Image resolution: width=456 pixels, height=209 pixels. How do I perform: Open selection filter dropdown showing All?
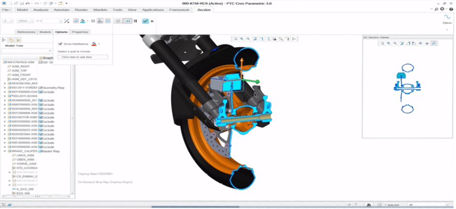pos(428,205)
